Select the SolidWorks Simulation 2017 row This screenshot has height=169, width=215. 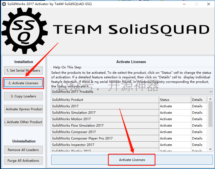pos(105,113)
